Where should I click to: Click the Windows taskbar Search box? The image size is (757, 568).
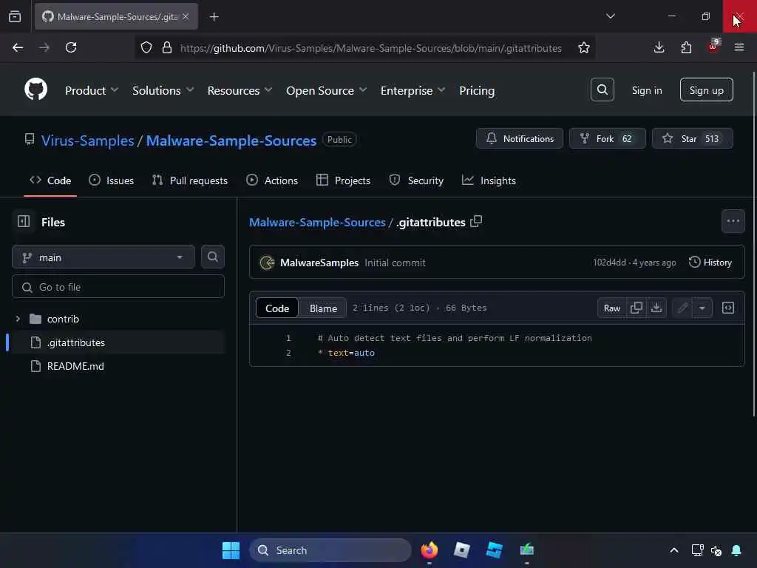pyautogui.click(x=330, y=550)
